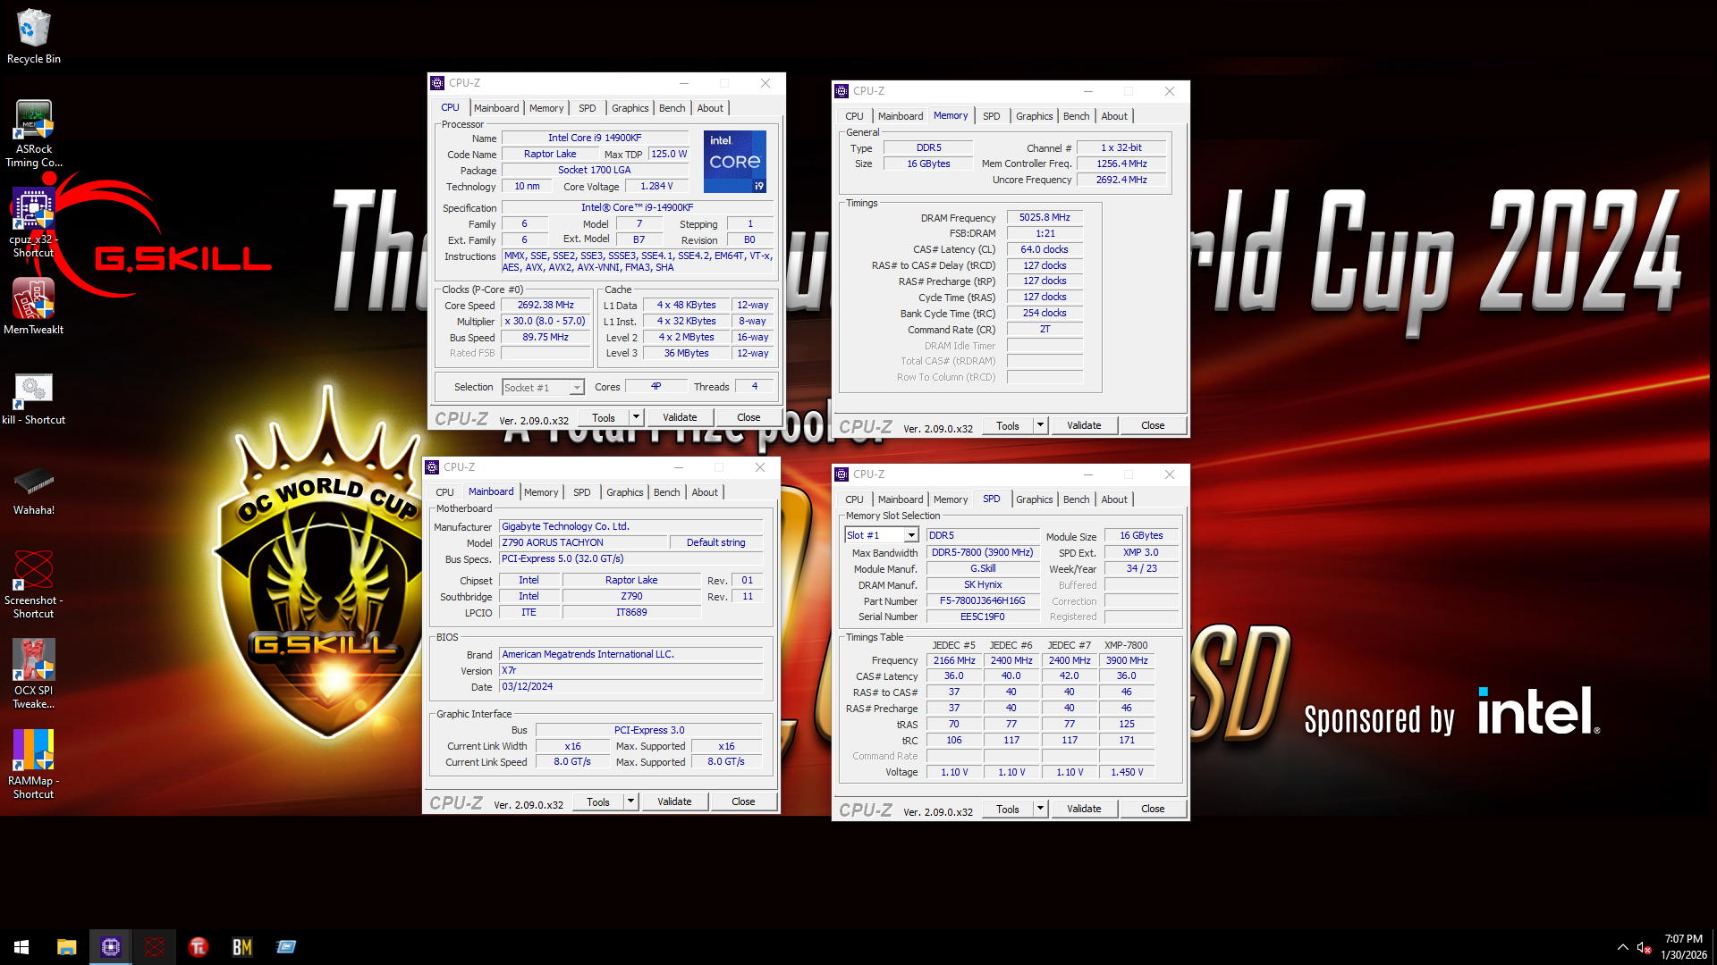Click Tools button in Mainboard window

(598, 801)
